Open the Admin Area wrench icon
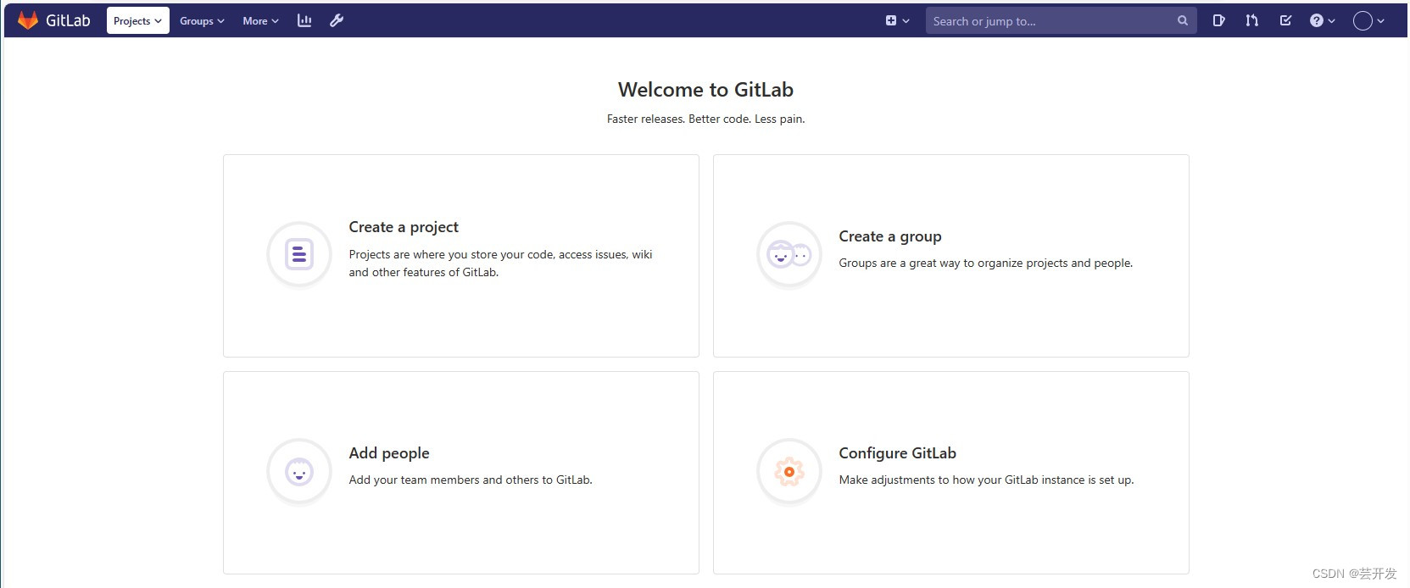This screenshot has height=588, width=1410. click(337, 20)
